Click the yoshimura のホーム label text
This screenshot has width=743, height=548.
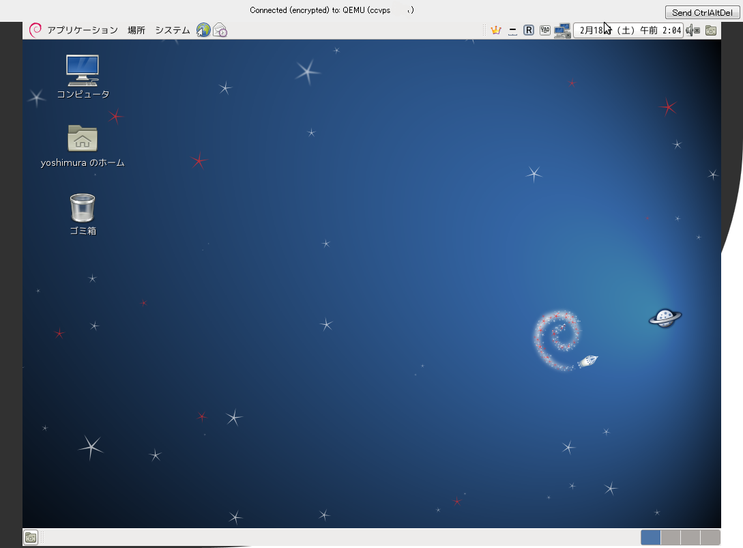coord(83,162)
